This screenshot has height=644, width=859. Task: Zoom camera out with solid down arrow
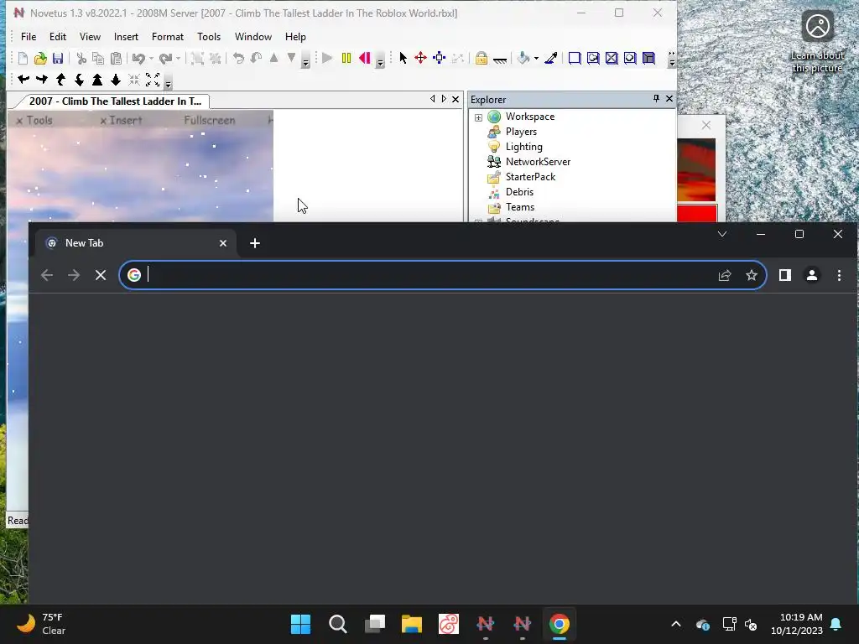tap(116, 80)
